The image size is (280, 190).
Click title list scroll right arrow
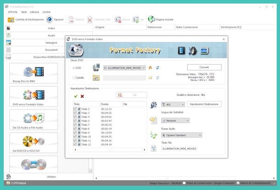point(145,150)
